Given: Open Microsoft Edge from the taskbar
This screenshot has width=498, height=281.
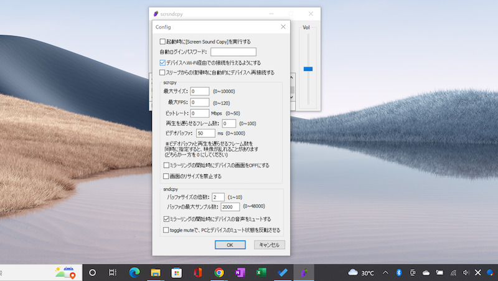Looking at the screenshot, I should [134, 272].
